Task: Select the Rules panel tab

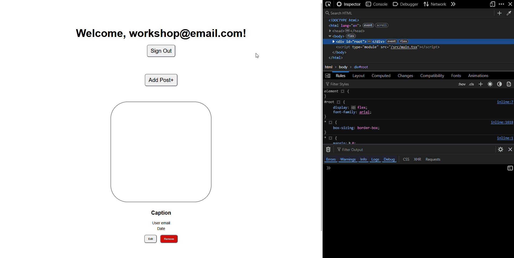Action: 341,76
